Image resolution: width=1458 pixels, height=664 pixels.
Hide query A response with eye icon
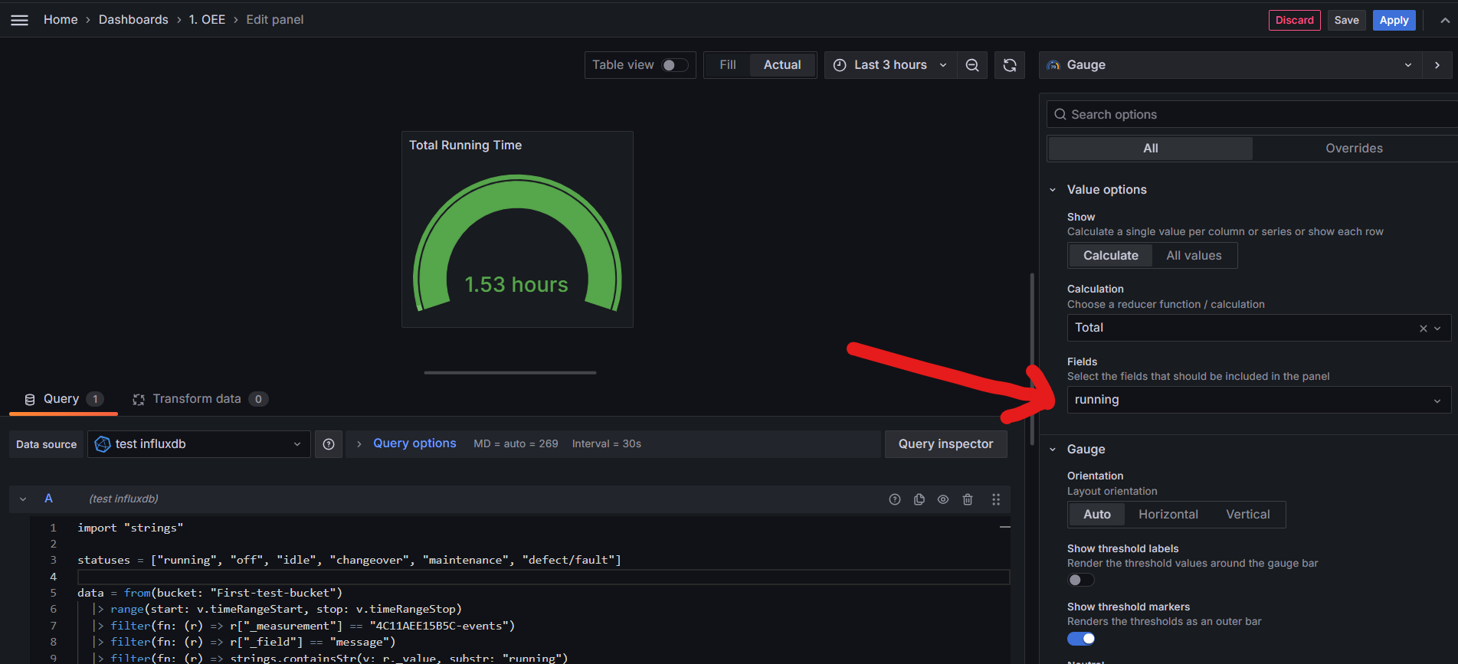943,499
